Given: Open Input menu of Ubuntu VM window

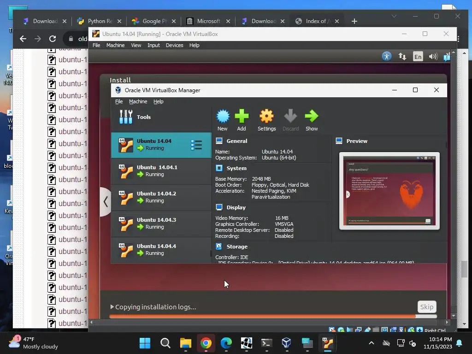Looking at the screenshot, I should tap(153, 45).
